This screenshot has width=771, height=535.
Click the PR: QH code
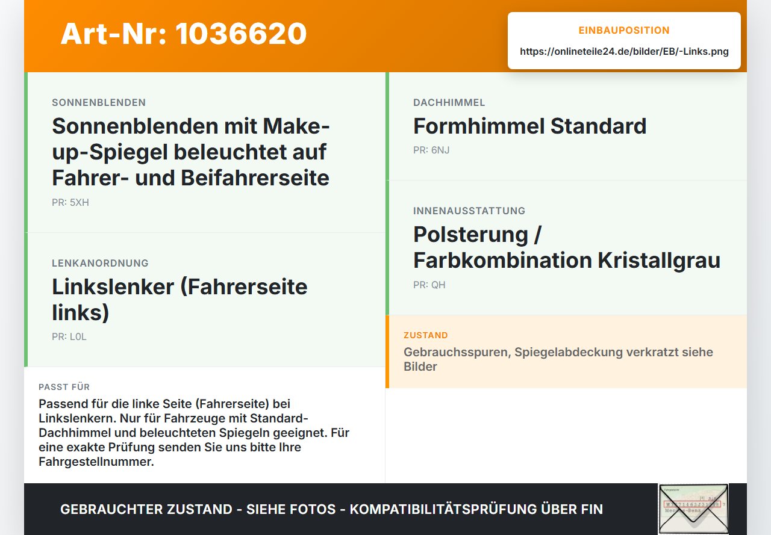coord(429,285)
